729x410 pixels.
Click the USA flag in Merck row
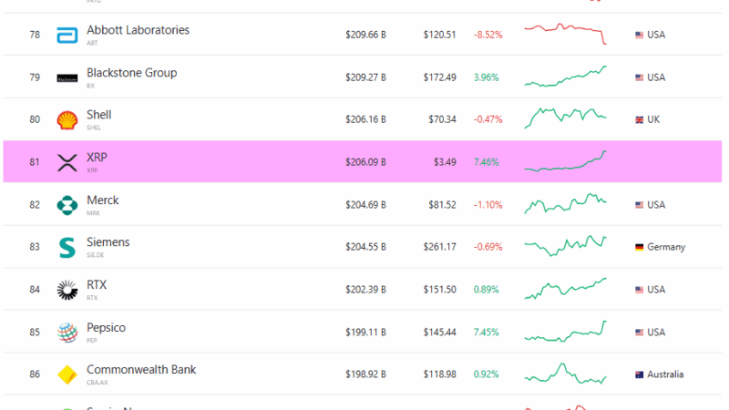[640, 205]
